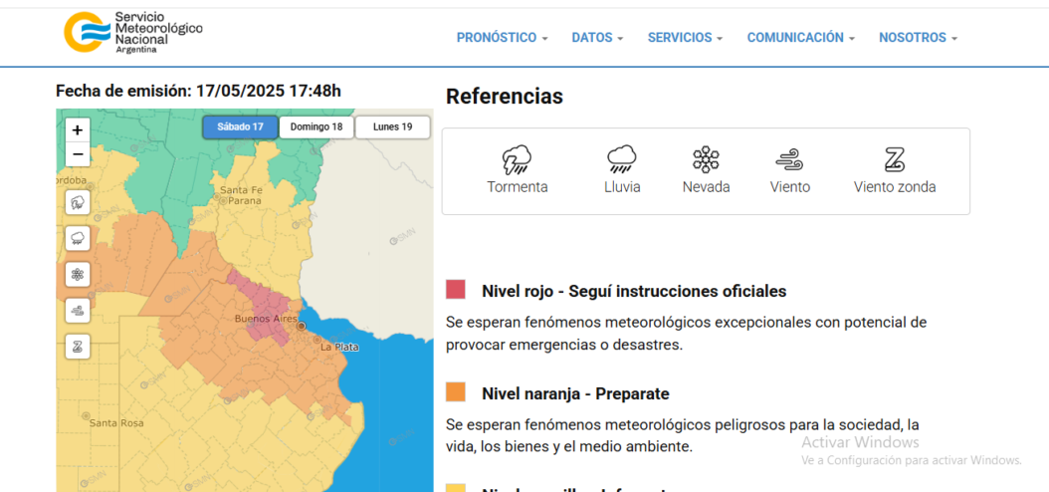1049x492 pixels.
Task: Open the COMUNICACIÓN menu
Action: click(x=800, y=38)
